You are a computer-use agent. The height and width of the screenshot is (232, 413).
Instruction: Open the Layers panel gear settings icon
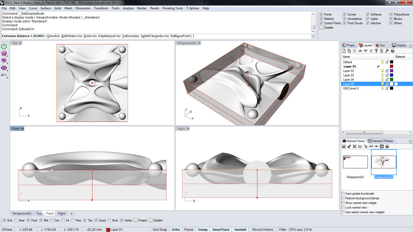tap(410, 46)
